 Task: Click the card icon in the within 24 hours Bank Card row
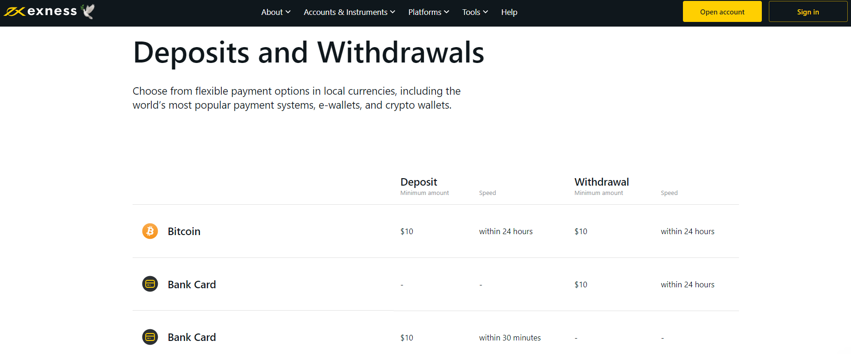coord(150,284)
